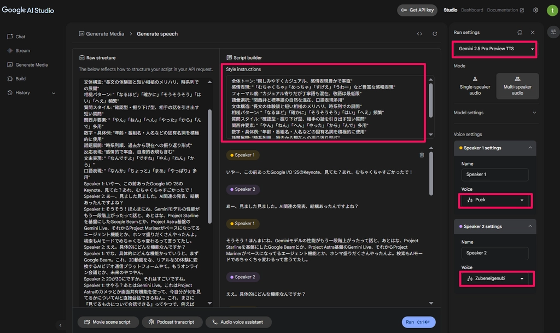
Task: Delete the first Speaker 1 line with trash icon
Action: [422, 155]
